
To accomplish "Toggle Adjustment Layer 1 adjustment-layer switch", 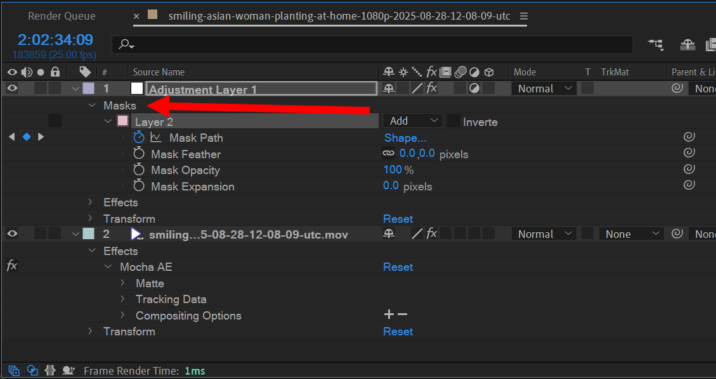I will (475, 89).
